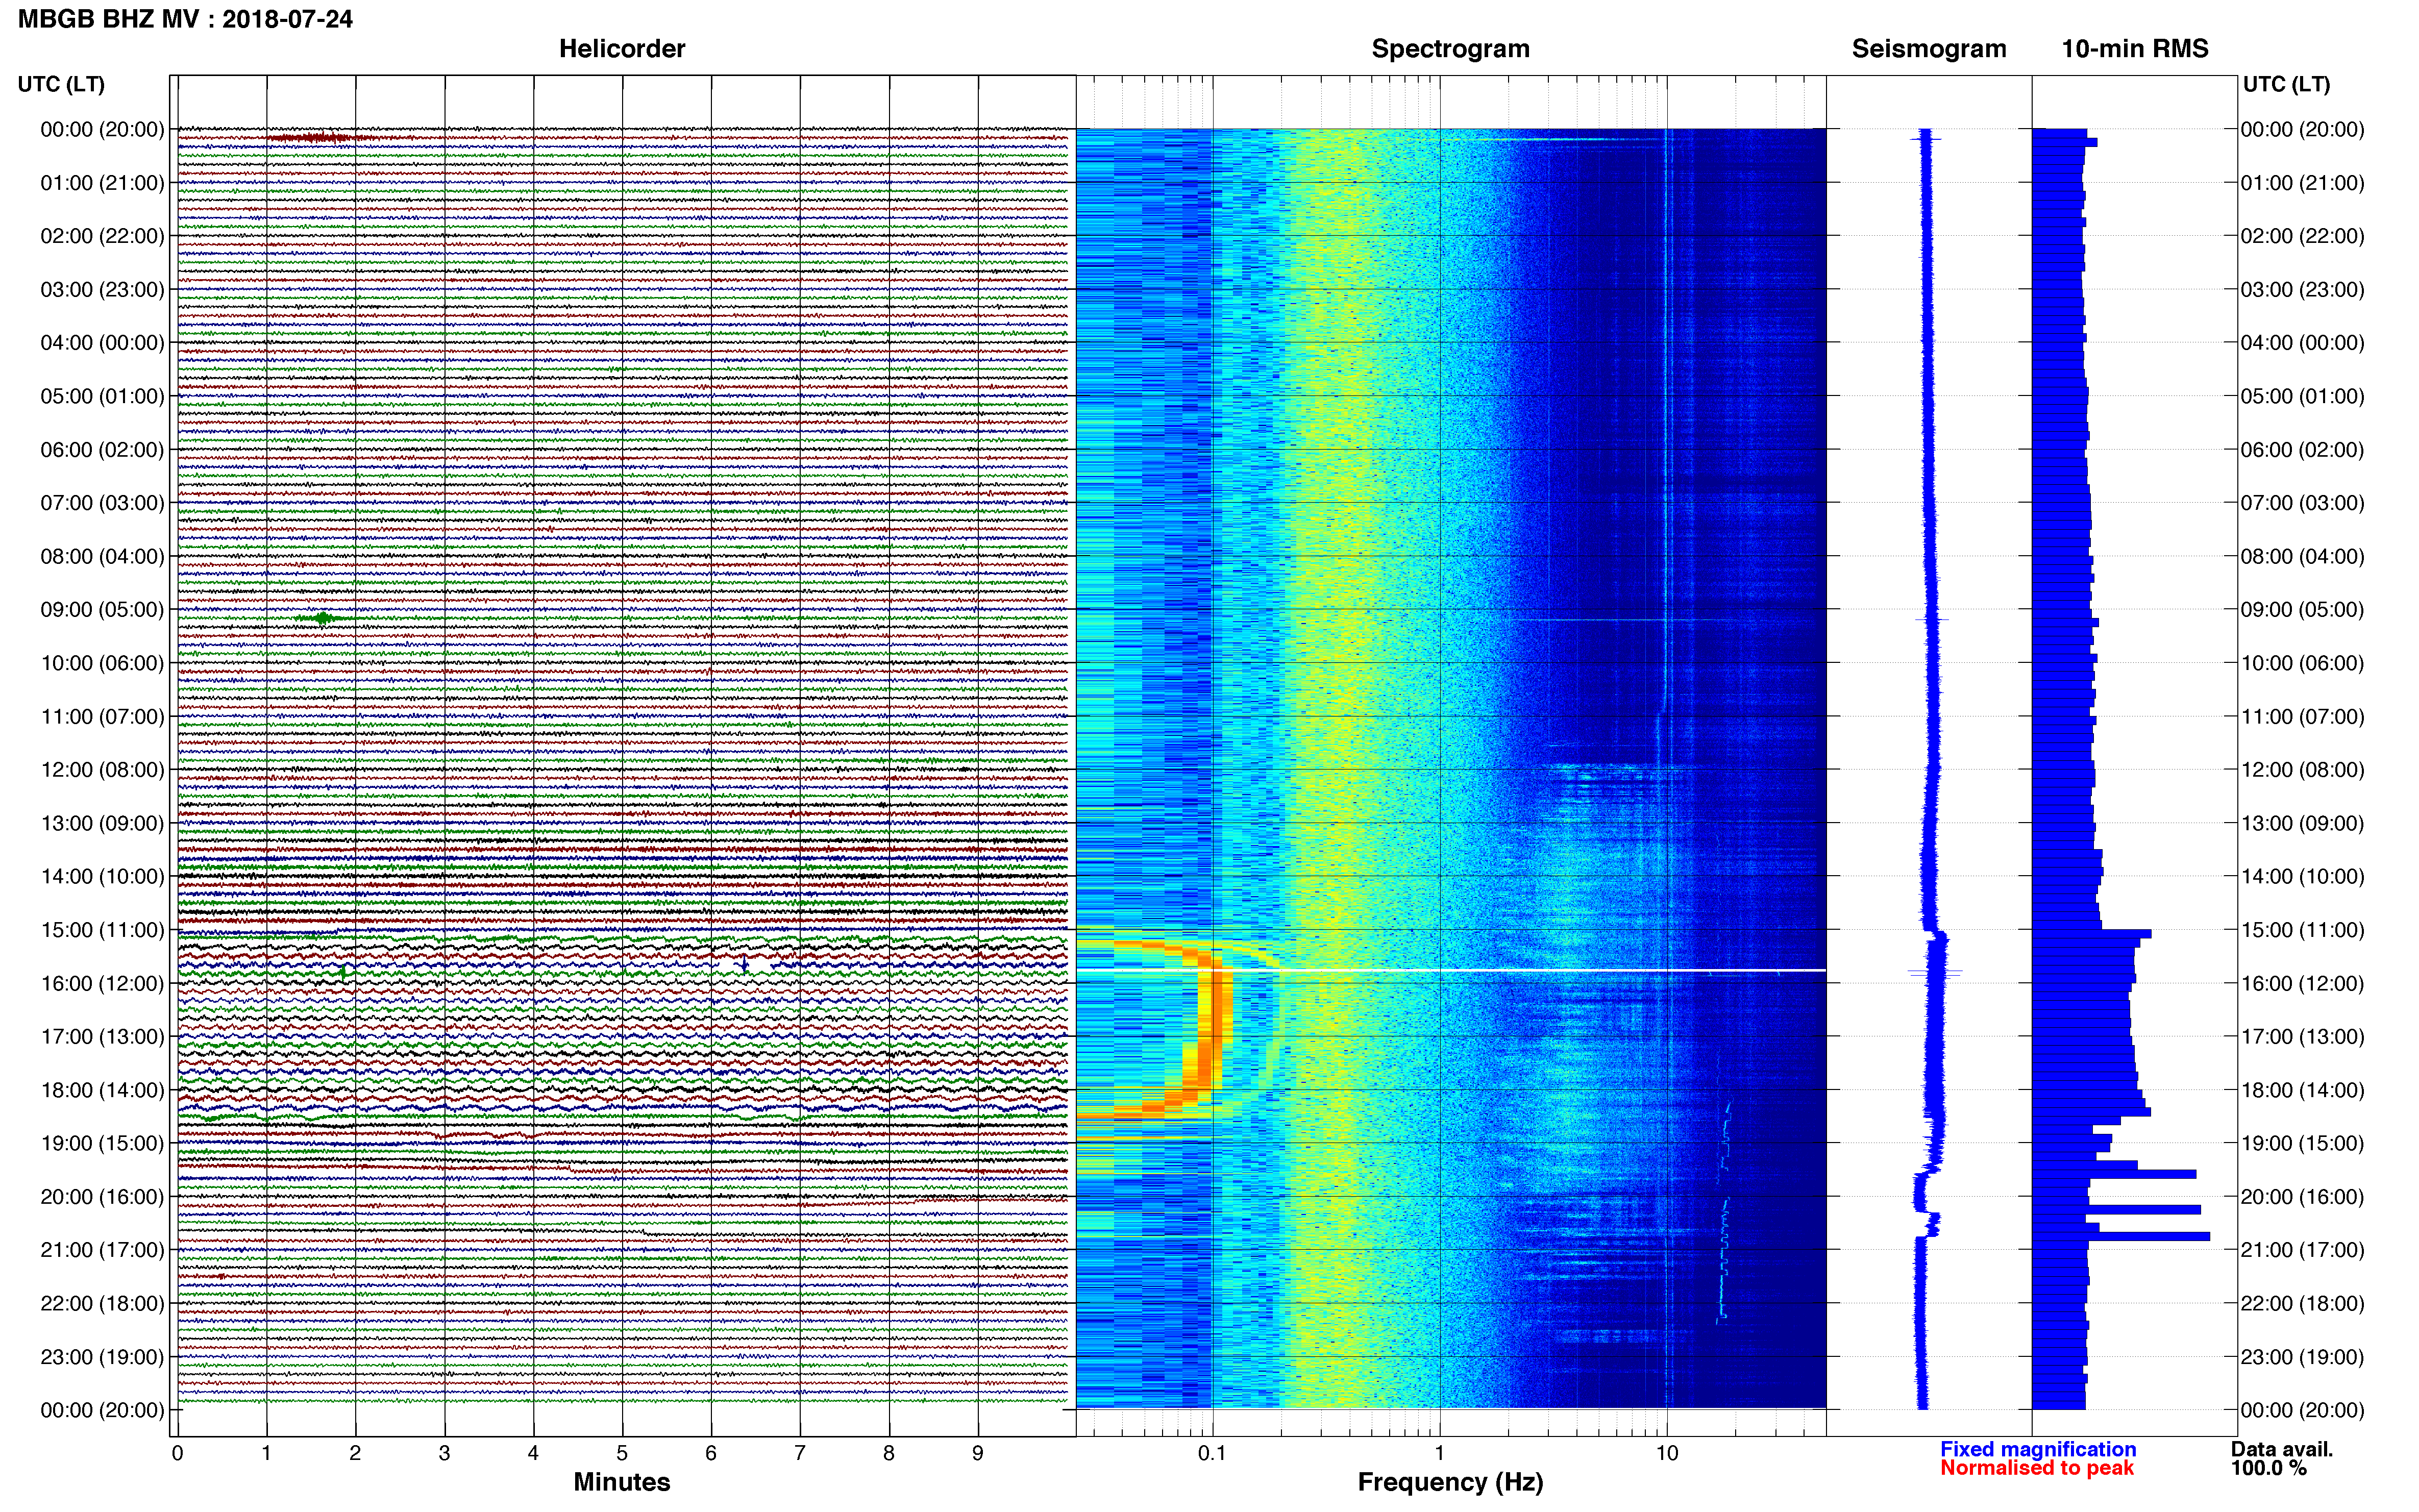Image resolution: width=2419 pixels, height=1512 pixels.
Task: Click the minute tick label '0'
Action: coord(177,1454)
